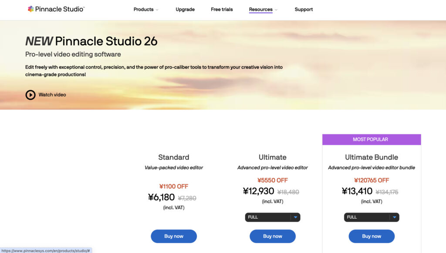Navigate to Support
This screenshot has height=253, width=446.
pyautogui.click(x=304, y=10)
